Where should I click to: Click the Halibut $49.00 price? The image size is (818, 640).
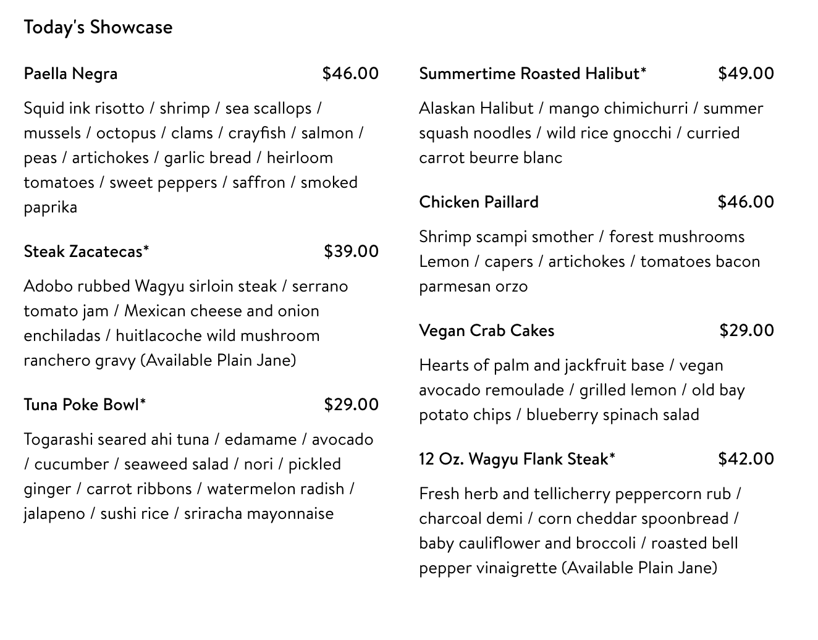coord(746,74)
